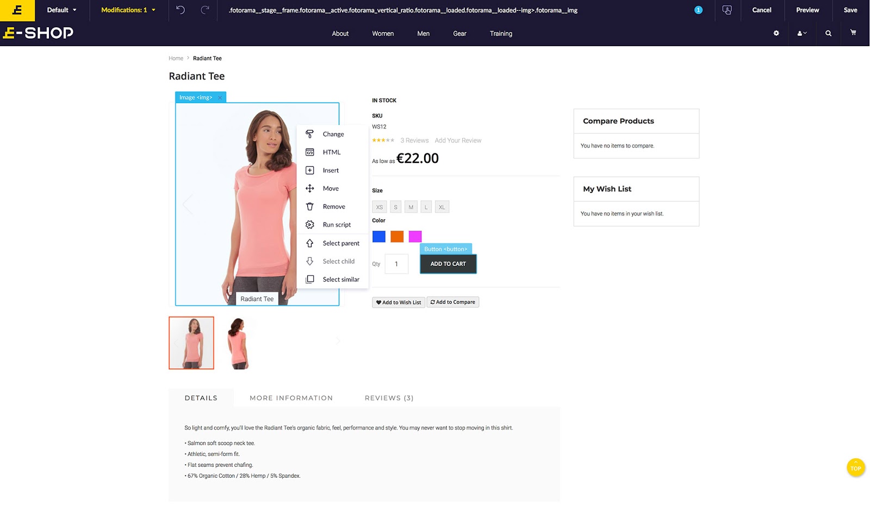The height and width of the screenshot is (513, 870).
Task: Click the Select similar icon
Action: [309, 279]
